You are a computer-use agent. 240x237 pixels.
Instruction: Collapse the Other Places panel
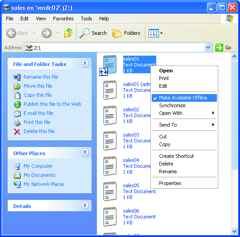coord(85,152)
